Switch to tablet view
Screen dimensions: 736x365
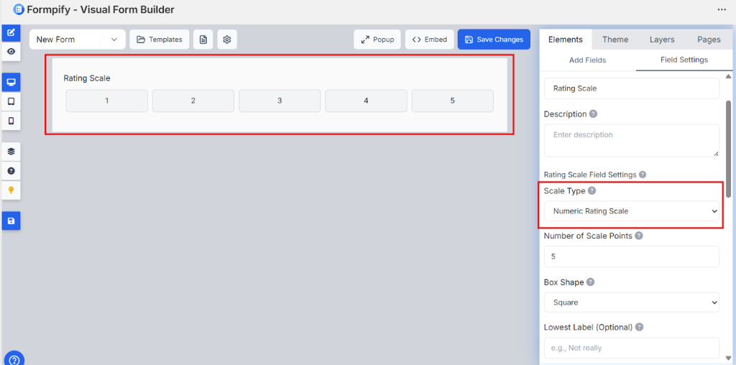(11, 101)
